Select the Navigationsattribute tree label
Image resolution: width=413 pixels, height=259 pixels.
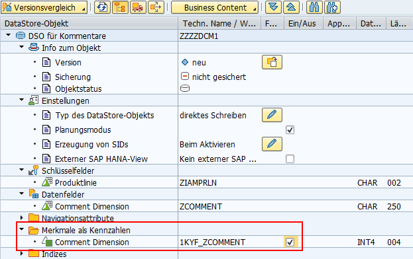tap(78, 218)
